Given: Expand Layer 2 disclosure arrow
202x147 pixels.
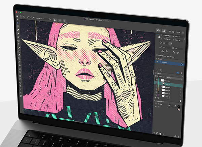Looking at the screenshot, I should pos(161,90).
